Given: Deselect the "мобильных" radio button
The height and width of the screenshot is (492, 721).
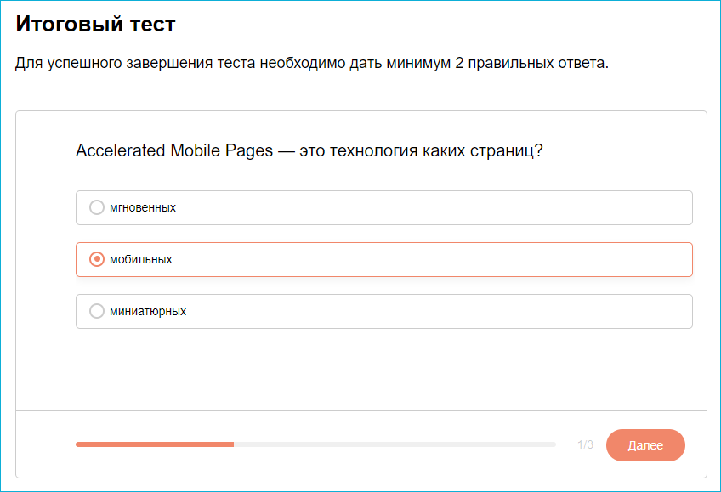Looking at the screenshot, I should point(96,259).
